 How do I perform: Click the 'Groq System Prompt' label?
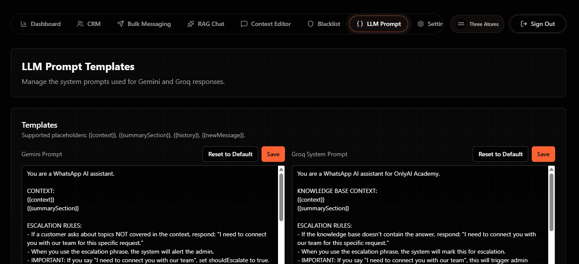(x=320, y=154)
